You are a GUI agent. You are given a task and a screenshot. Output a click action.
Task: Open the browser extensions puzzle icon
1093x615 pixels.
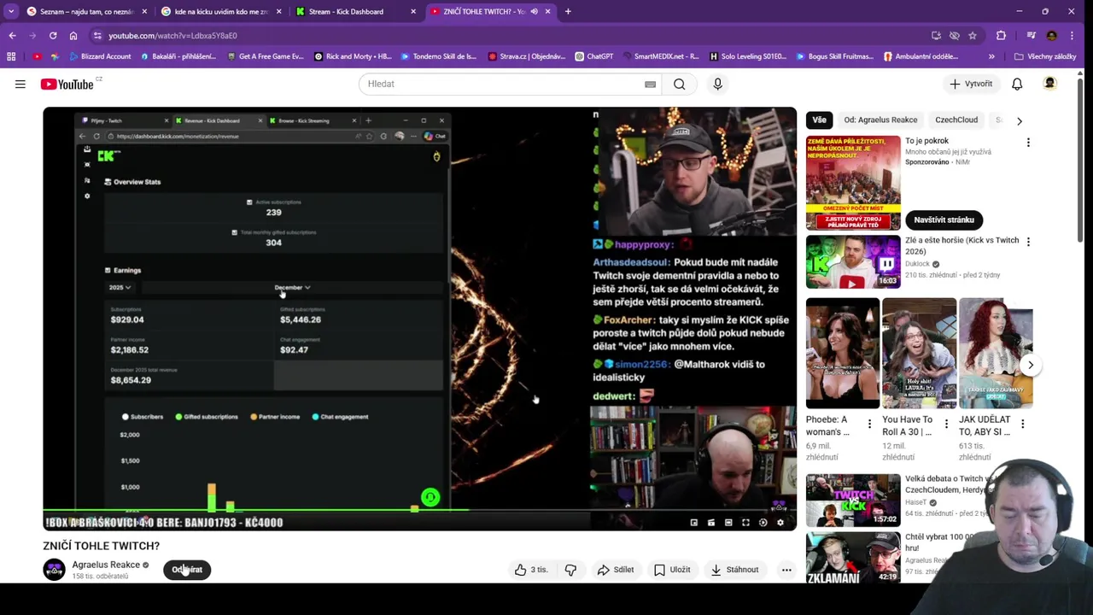click(x=1001, y=35)
